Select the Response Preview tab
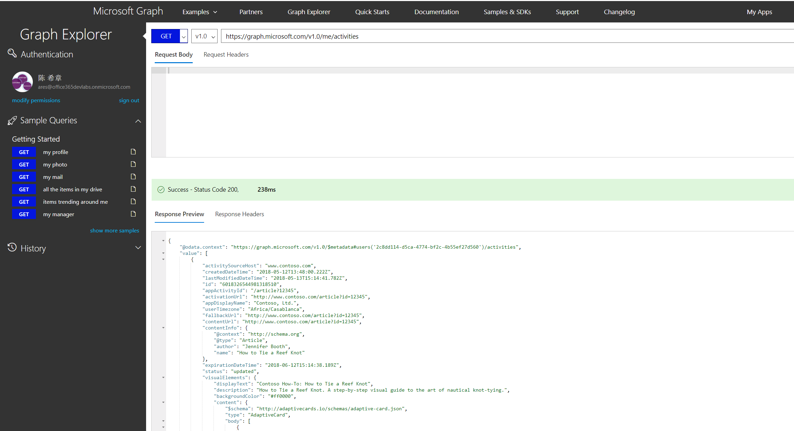This screenshot has height=431, width=794. click(x=179, y=214)
